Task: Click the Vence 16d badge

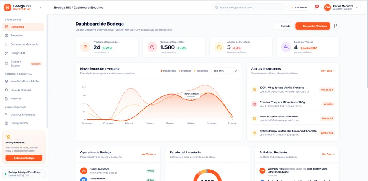Action: [327, 90]
